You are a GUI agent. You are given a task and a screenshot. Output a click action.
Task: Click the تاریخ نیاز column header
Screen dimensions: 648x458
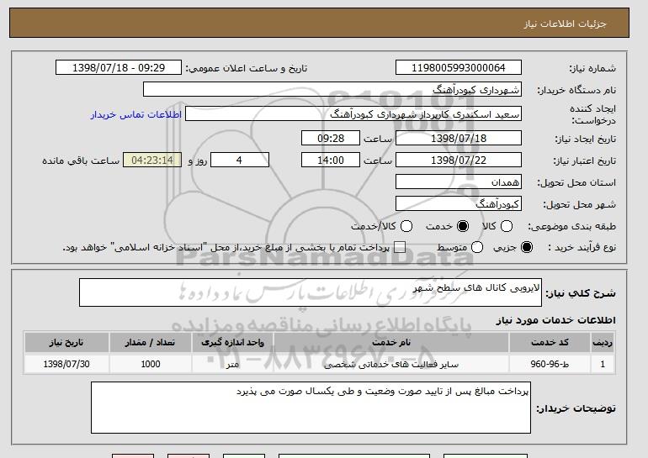click(x=66, y=343)
